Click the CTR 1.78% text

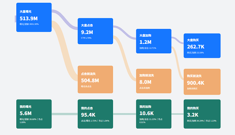(x=86, y=38)
